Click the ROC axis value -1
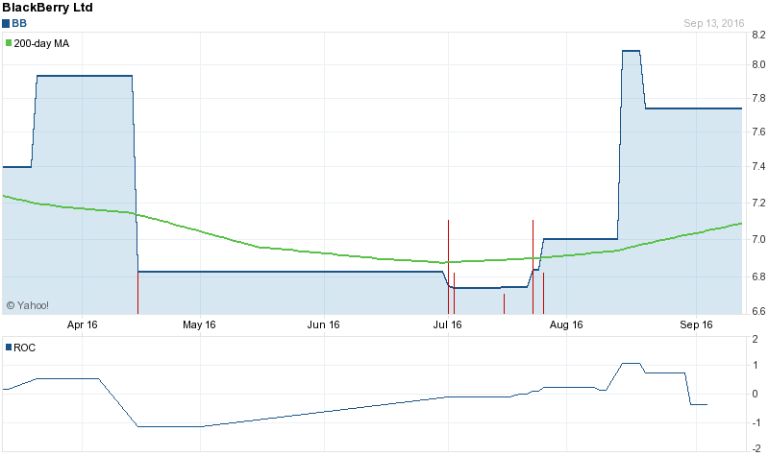This screenshot has height=456, width=769. coord(757,422)
